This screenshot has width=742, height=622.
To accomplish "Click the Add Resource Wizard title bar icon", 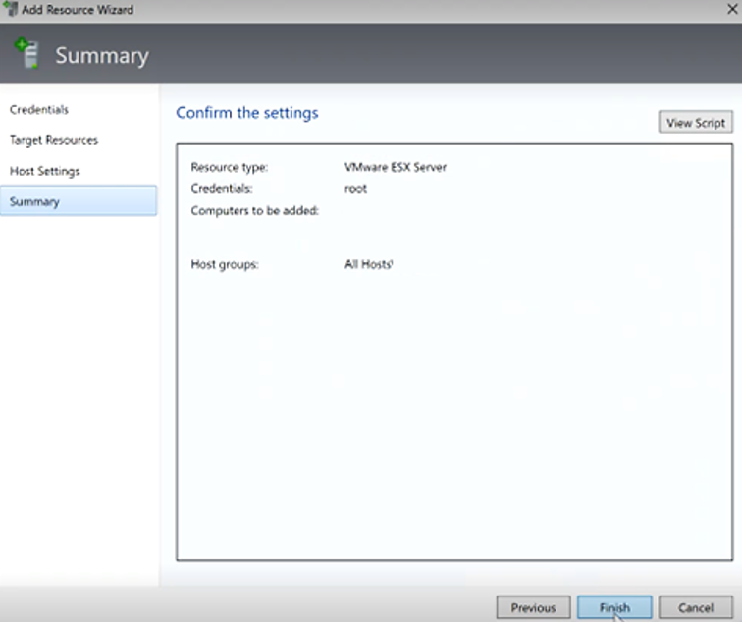I will [x=11, y=10].
